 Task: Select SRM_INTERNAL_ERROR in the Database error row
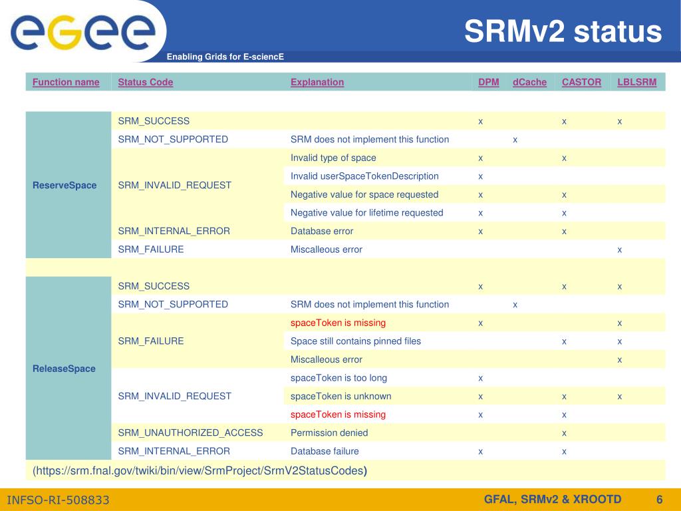pyautogui.click(x=174, y=231)
